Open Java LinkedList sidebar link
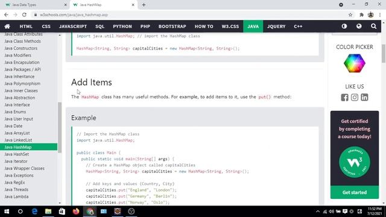 [x=18, y=140]
